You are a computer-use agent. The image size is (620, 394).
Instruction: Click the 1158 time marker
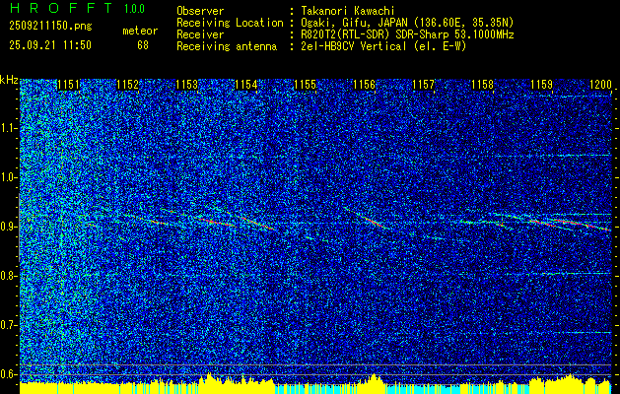coord(482,85)
